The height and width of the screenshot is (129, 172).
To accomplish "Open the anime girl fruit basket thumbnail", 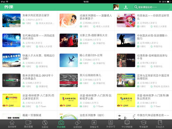I will (69, 20).
